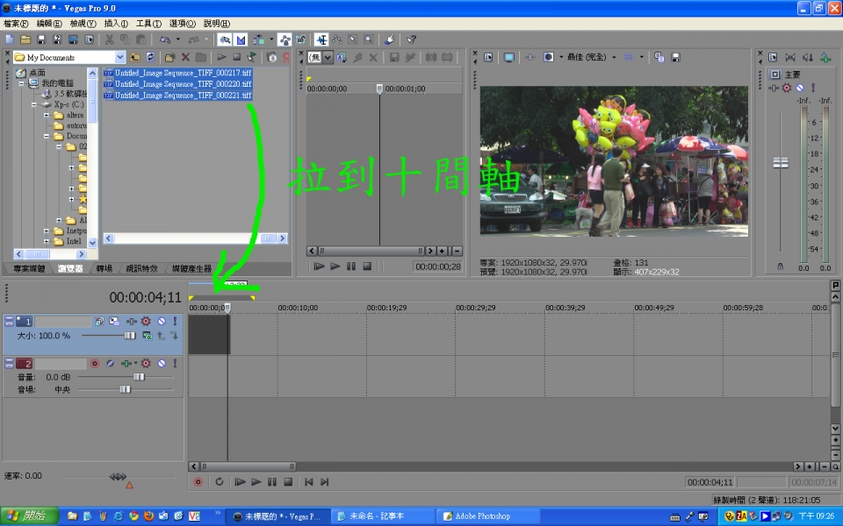Click the audio track 2 音量 volume slider
The width and height of the screenshot is (843, 526).
point(138,376)
